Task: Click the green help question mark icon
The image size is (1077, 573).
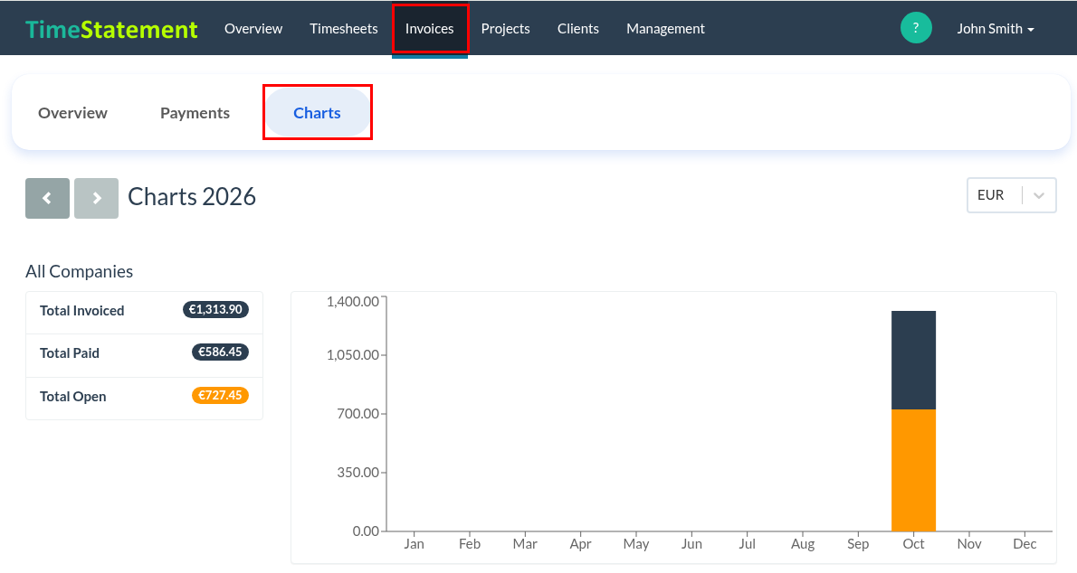Action: pos(916,28)
